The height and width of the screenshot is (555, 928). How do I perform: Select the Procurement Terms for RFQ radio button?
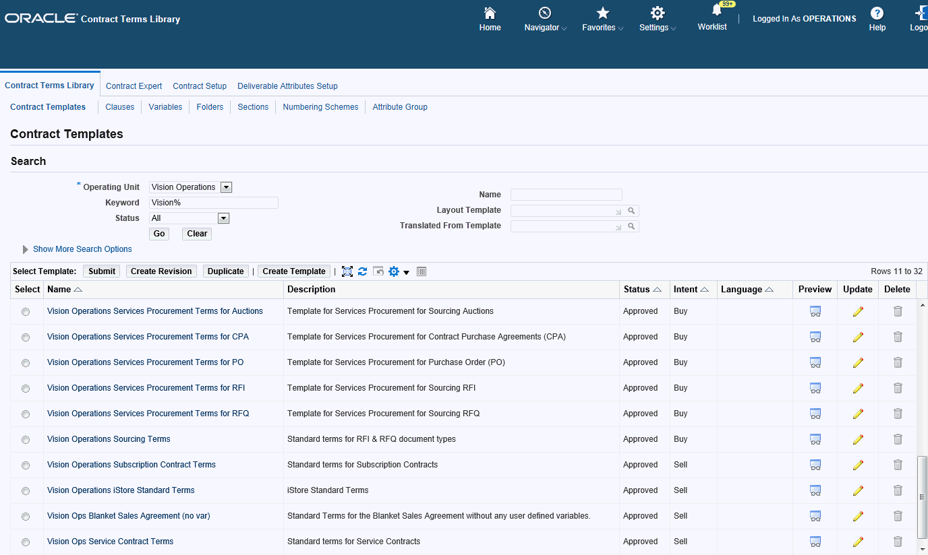[x=26, y=414]
